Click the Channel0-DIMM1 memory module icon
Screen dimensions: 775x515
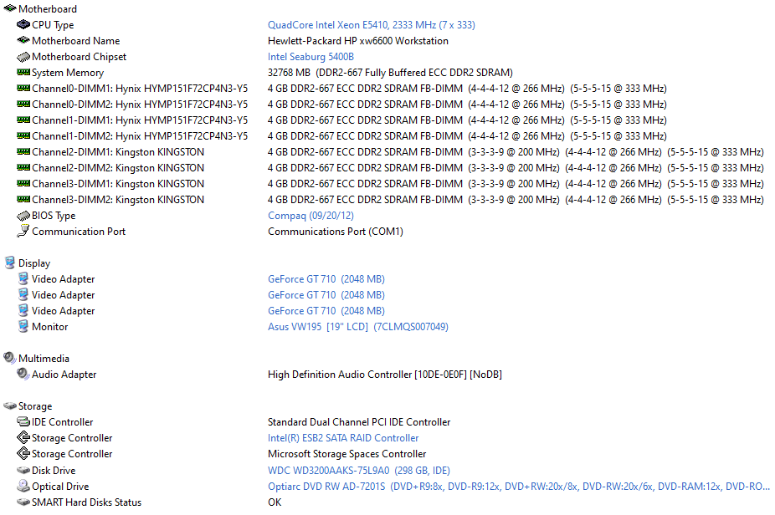pyautogui.click(x=23, y=88)
